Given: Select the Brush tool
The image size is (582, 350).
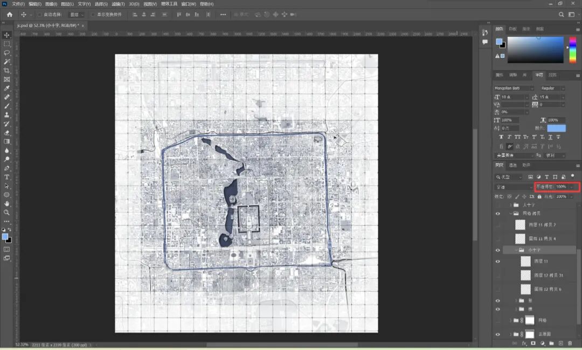Looking at the screenshot, I should pos(6,106).
